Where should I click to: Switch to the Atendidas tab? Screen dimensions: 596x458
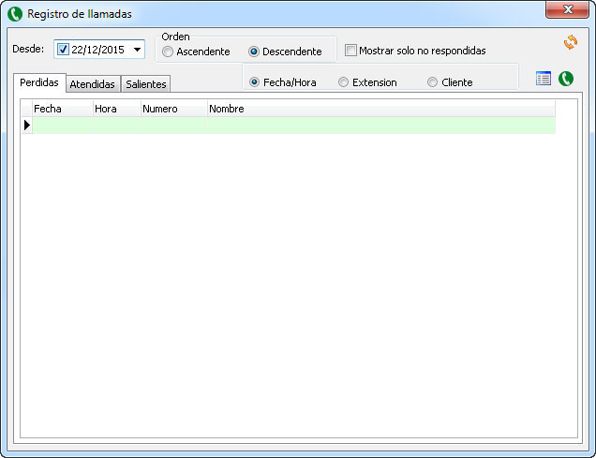(x=93, y=84)
